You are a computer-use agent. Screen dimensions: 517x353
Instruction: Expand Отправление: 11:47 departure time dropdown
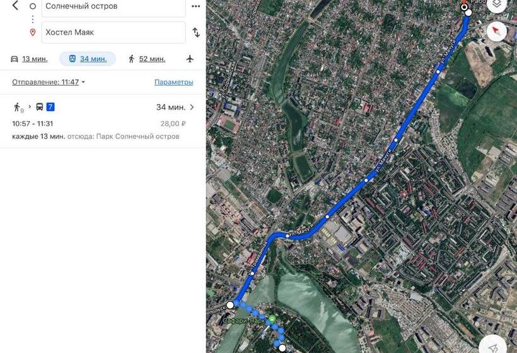tap(49, 82)
